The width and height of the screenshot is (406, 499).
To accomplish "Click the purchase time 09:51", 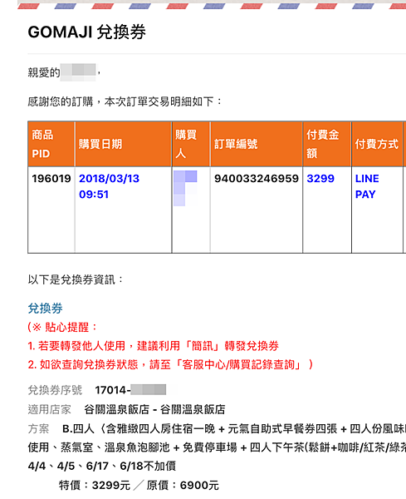I will [94, 195].
